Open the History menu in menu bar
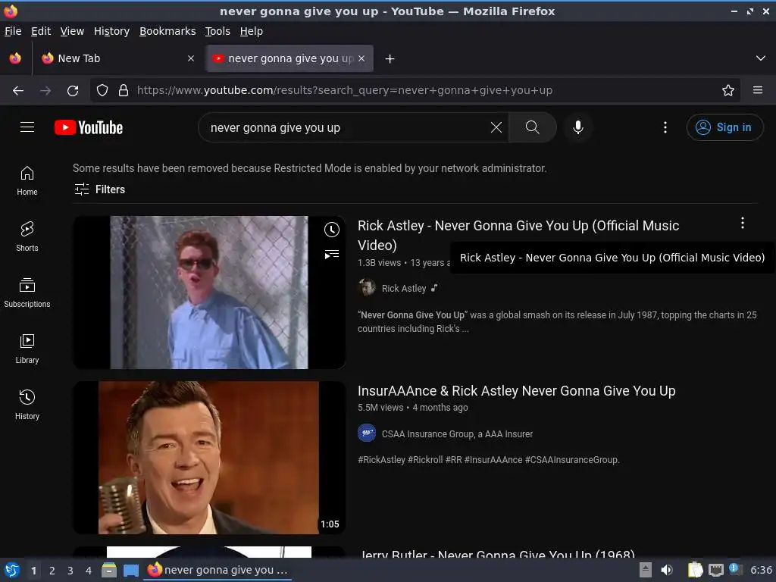This screenshot has height=582, width=776. tap(112, 31)
